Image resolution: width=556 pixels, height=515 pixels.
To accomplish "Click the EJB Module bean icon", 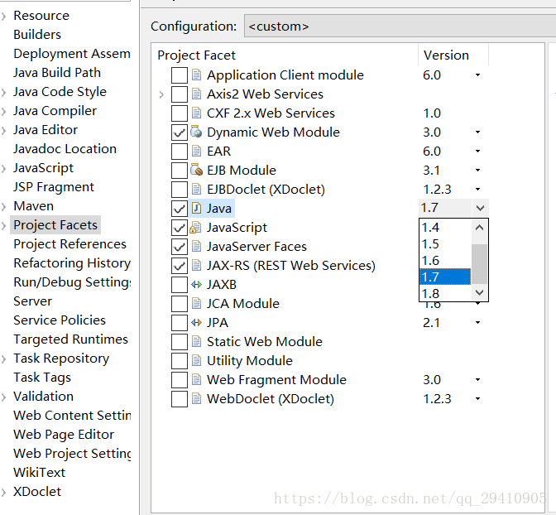I will [196, 170].
